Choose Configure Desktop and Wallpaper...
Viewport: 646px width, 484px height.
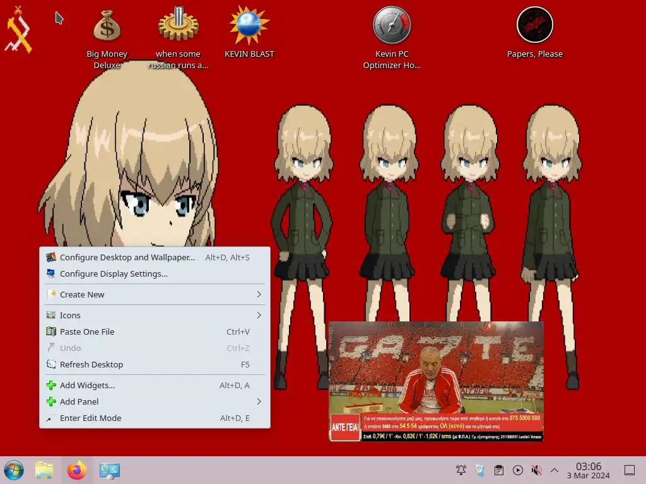[x=155, y=257]
